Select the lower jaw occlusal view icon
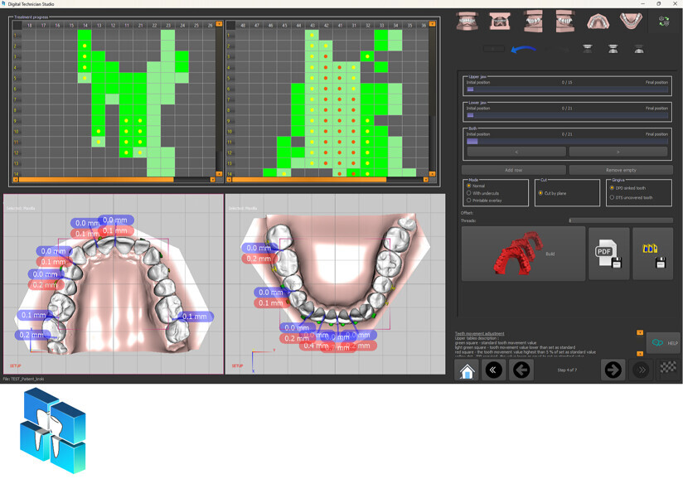 [x=630, y=21]
